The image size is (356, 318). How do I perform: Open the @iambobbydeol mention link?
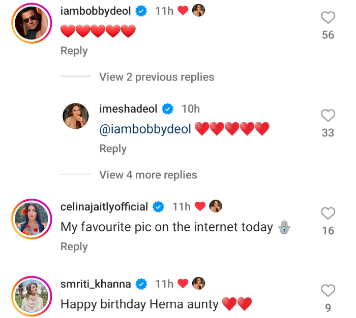tap(145, 129)
